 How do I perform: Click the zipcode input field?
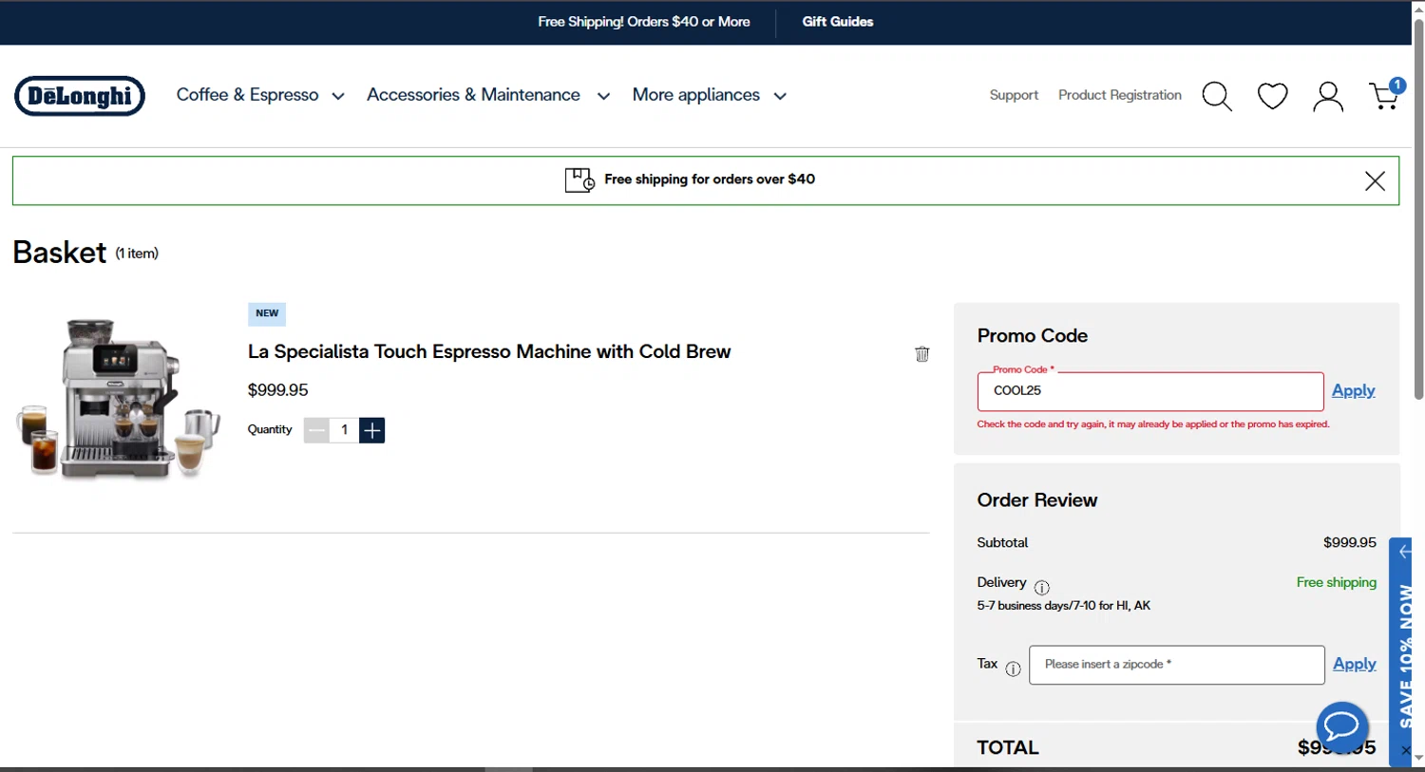point(1176,665)
